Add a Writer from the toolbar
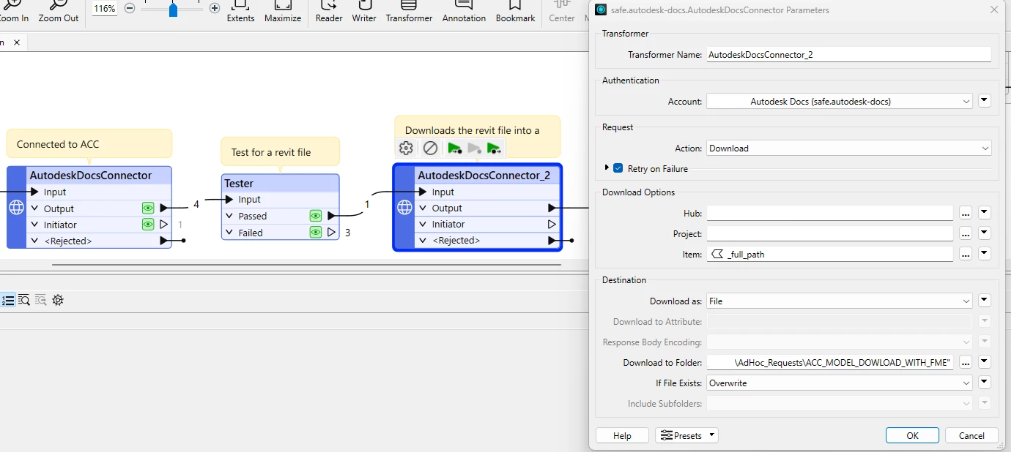The height and width of the screenshot is (455, 1014). pos(364,12)
